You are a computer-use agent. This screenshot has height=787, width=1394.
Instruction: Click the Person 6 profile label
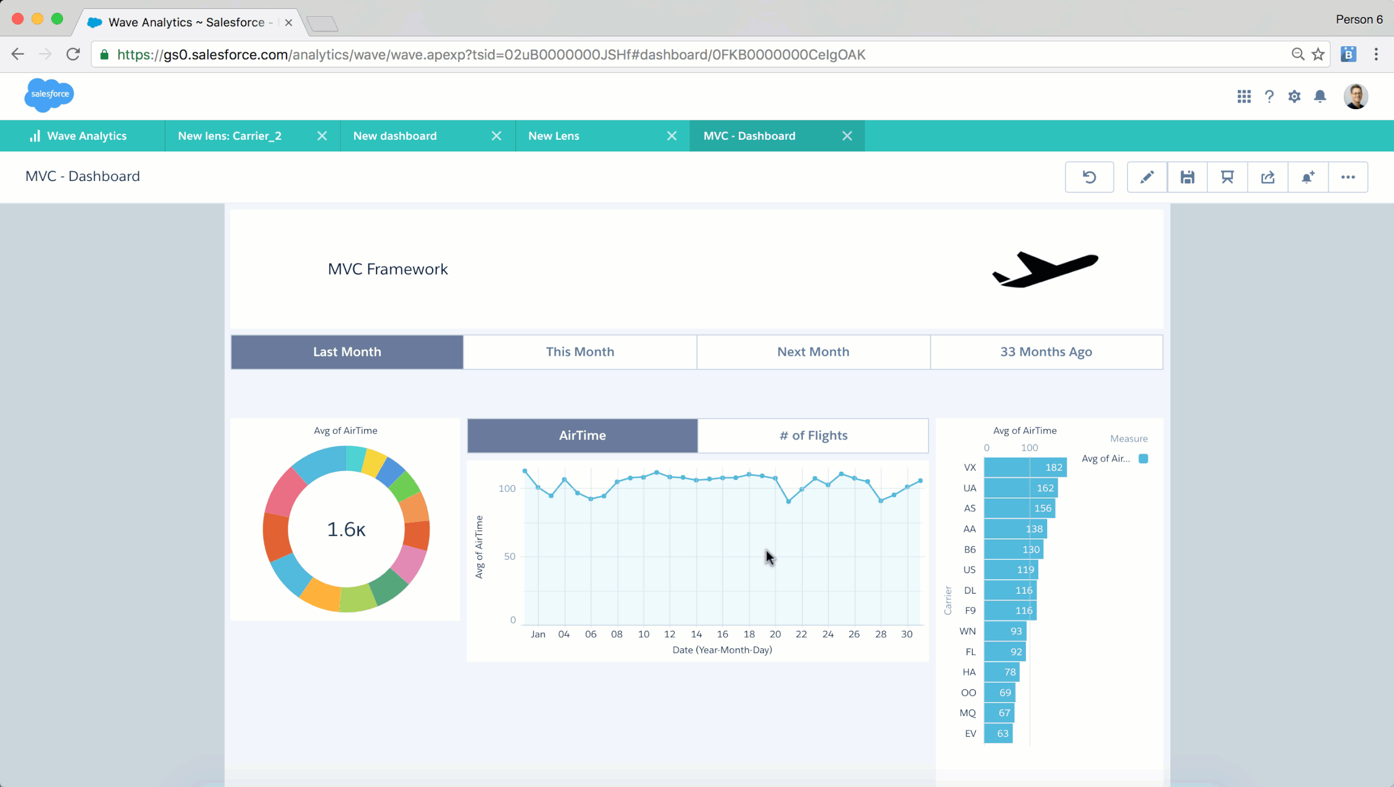pyautogui.click(x=1359, y=19)
